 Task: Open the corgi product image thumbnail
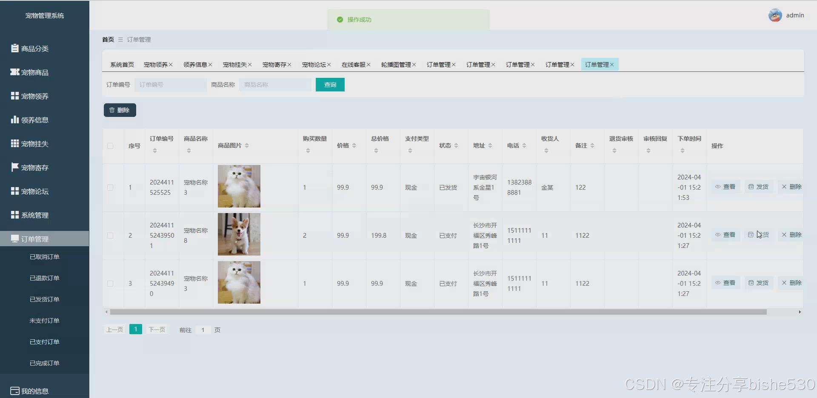pyautogui.click(x=239, y=234)
